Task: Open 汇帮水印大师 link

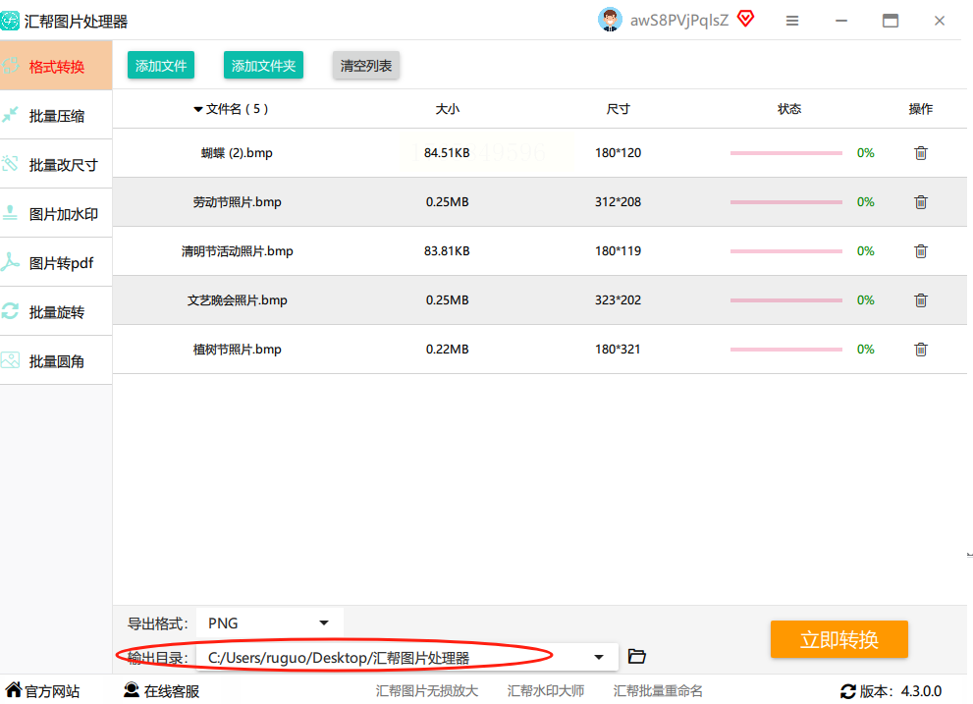Action: pos(546,691)
